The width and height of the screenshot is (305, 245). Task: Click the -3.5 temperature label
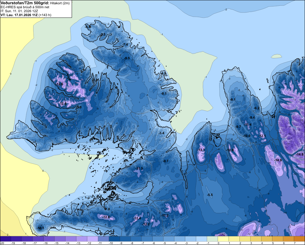pos(102,35)
